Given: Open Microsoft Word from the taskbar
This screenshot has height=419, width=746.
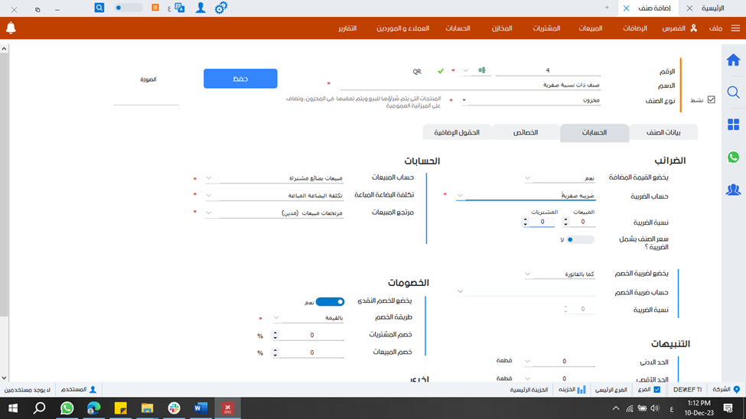Looking at the screenshot, I should [200, 408].
